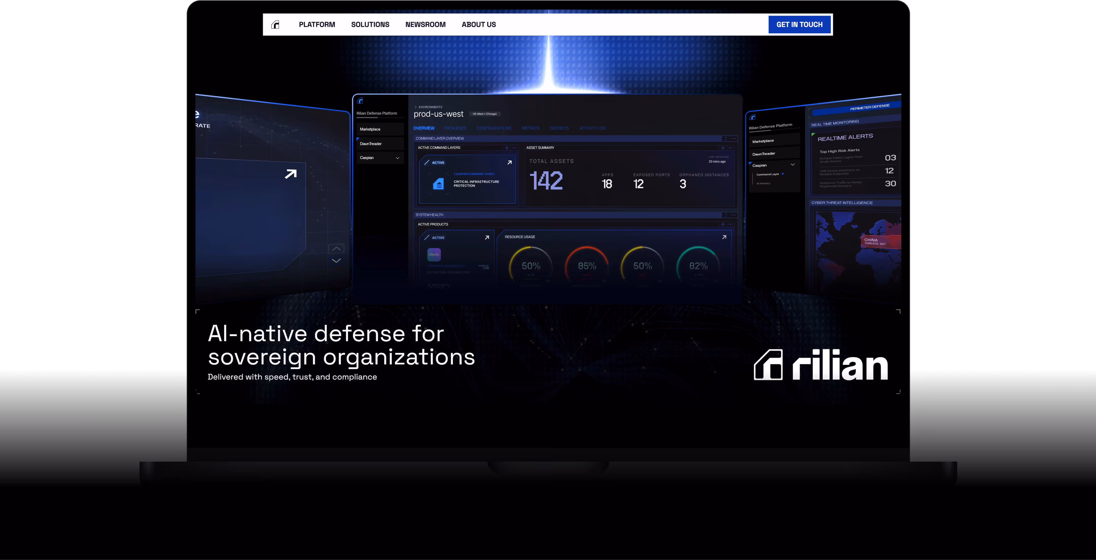Select DawnTreader in the prod-us-west dashboard sidebar

380,144
